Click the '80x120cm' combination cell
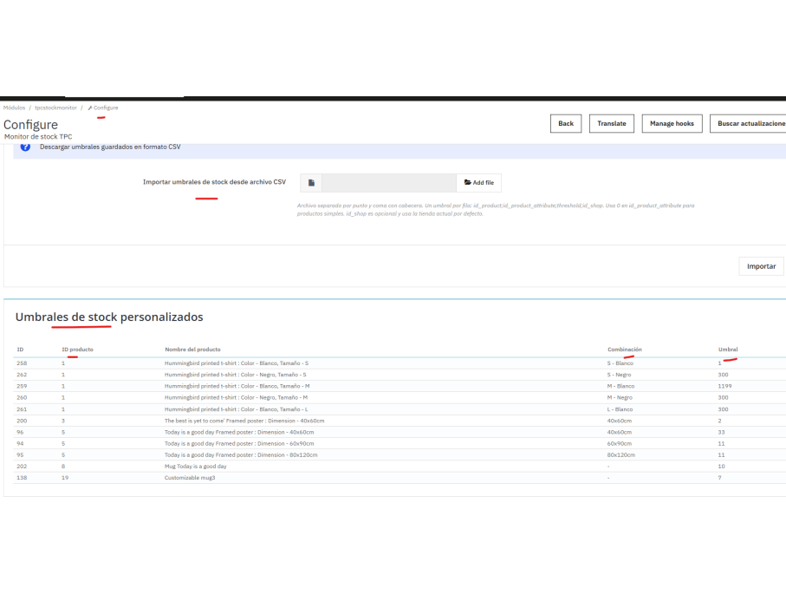The width and height of the screenshot is (786, 601). (x=621, y=455)
